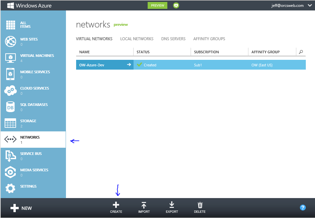Click the OW (East US) affinity cell
This screenshot has width=315, height=218.
coord(277,65)
